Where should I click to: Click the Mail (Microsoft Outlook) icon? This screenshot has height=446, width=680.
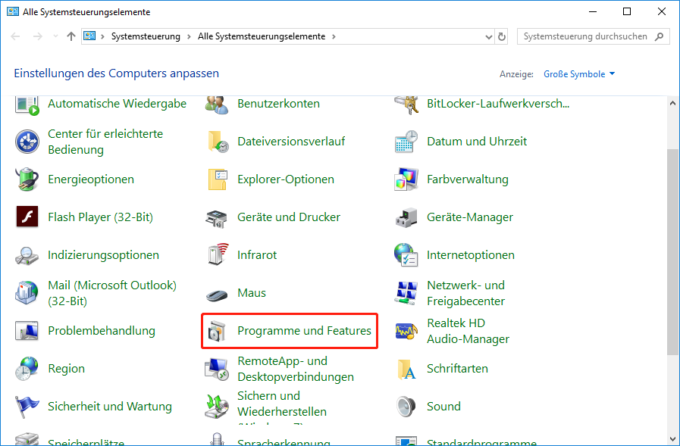[27, 293]
